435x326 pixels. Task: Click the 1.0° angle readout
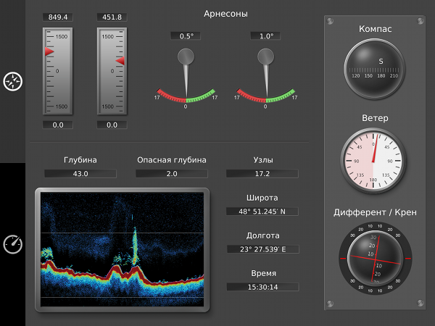265,36
